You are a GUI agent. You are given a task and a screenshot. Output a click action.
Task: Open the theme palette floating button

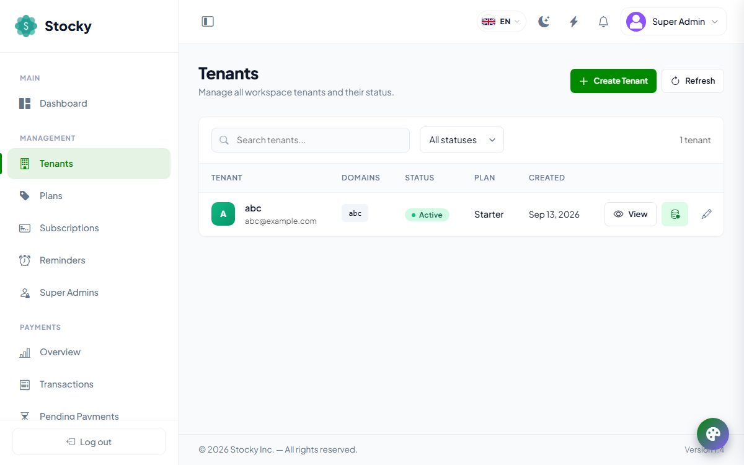point(713,434)
